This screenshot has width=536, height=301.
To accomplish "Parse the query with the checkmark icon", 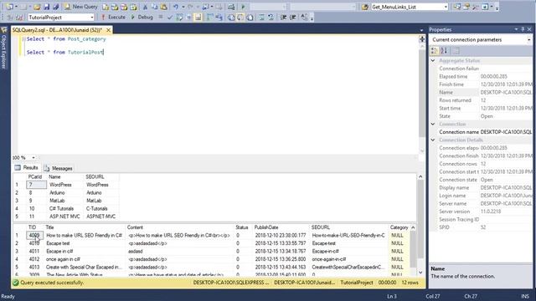I will (x=170, y=17).
